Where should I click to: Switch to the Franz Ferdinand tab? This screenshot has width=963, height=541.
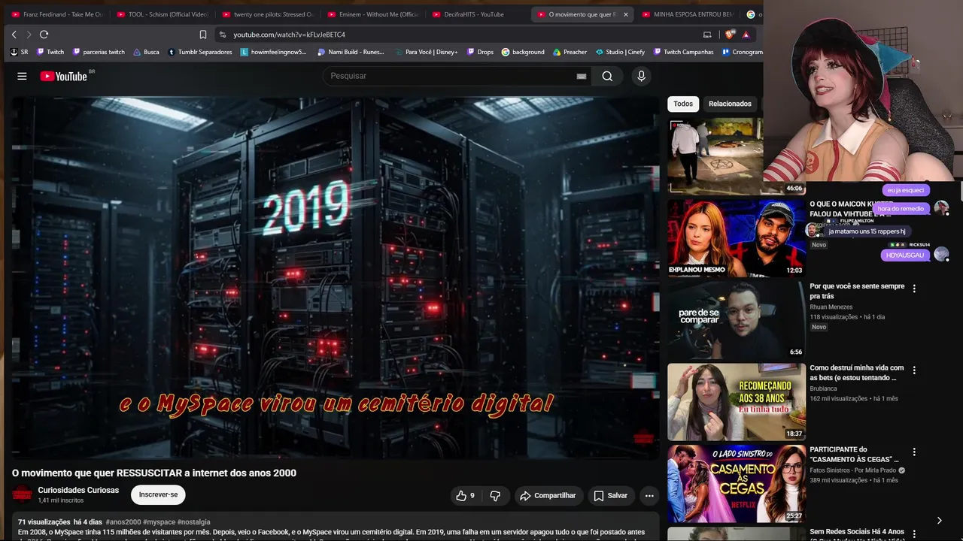tap(57, 14)
